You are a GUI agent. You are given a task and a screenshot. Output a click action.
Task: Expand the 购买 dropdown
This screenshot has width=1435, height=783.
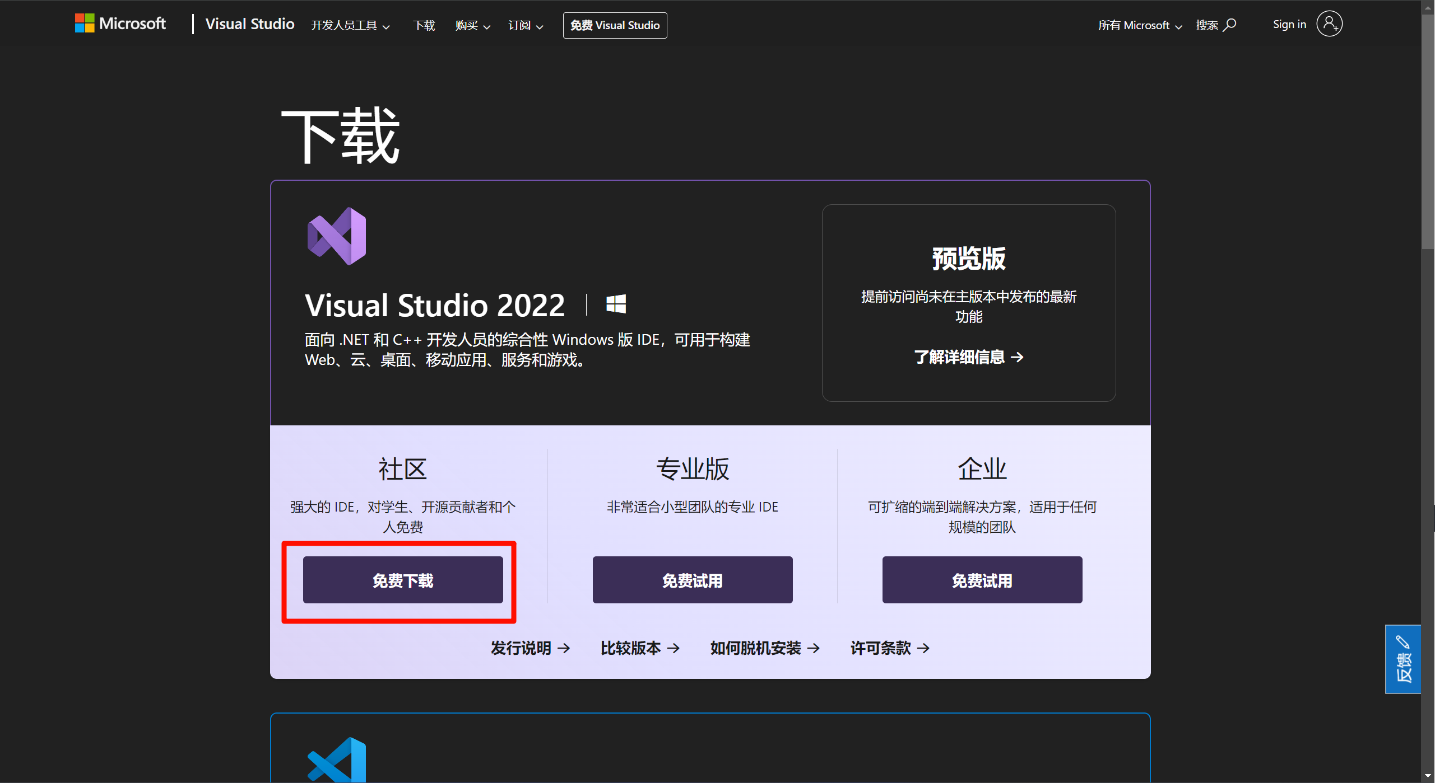473,25
